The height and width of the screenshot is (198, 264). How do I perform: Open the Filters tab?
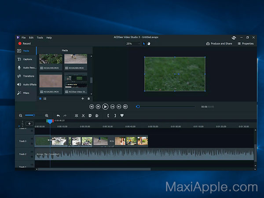click(x=26, y=93)
